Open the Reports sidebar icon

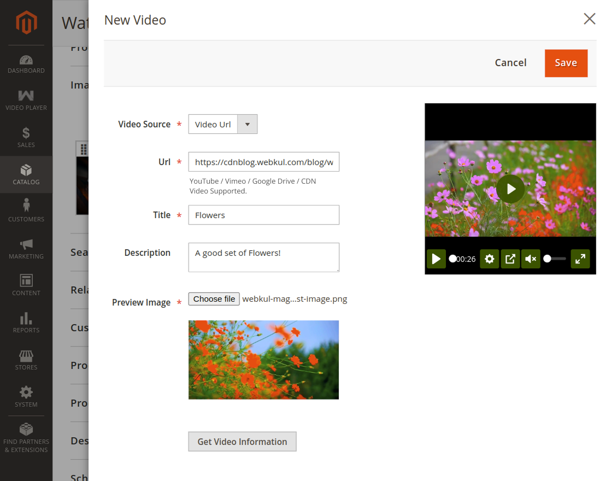26,322
